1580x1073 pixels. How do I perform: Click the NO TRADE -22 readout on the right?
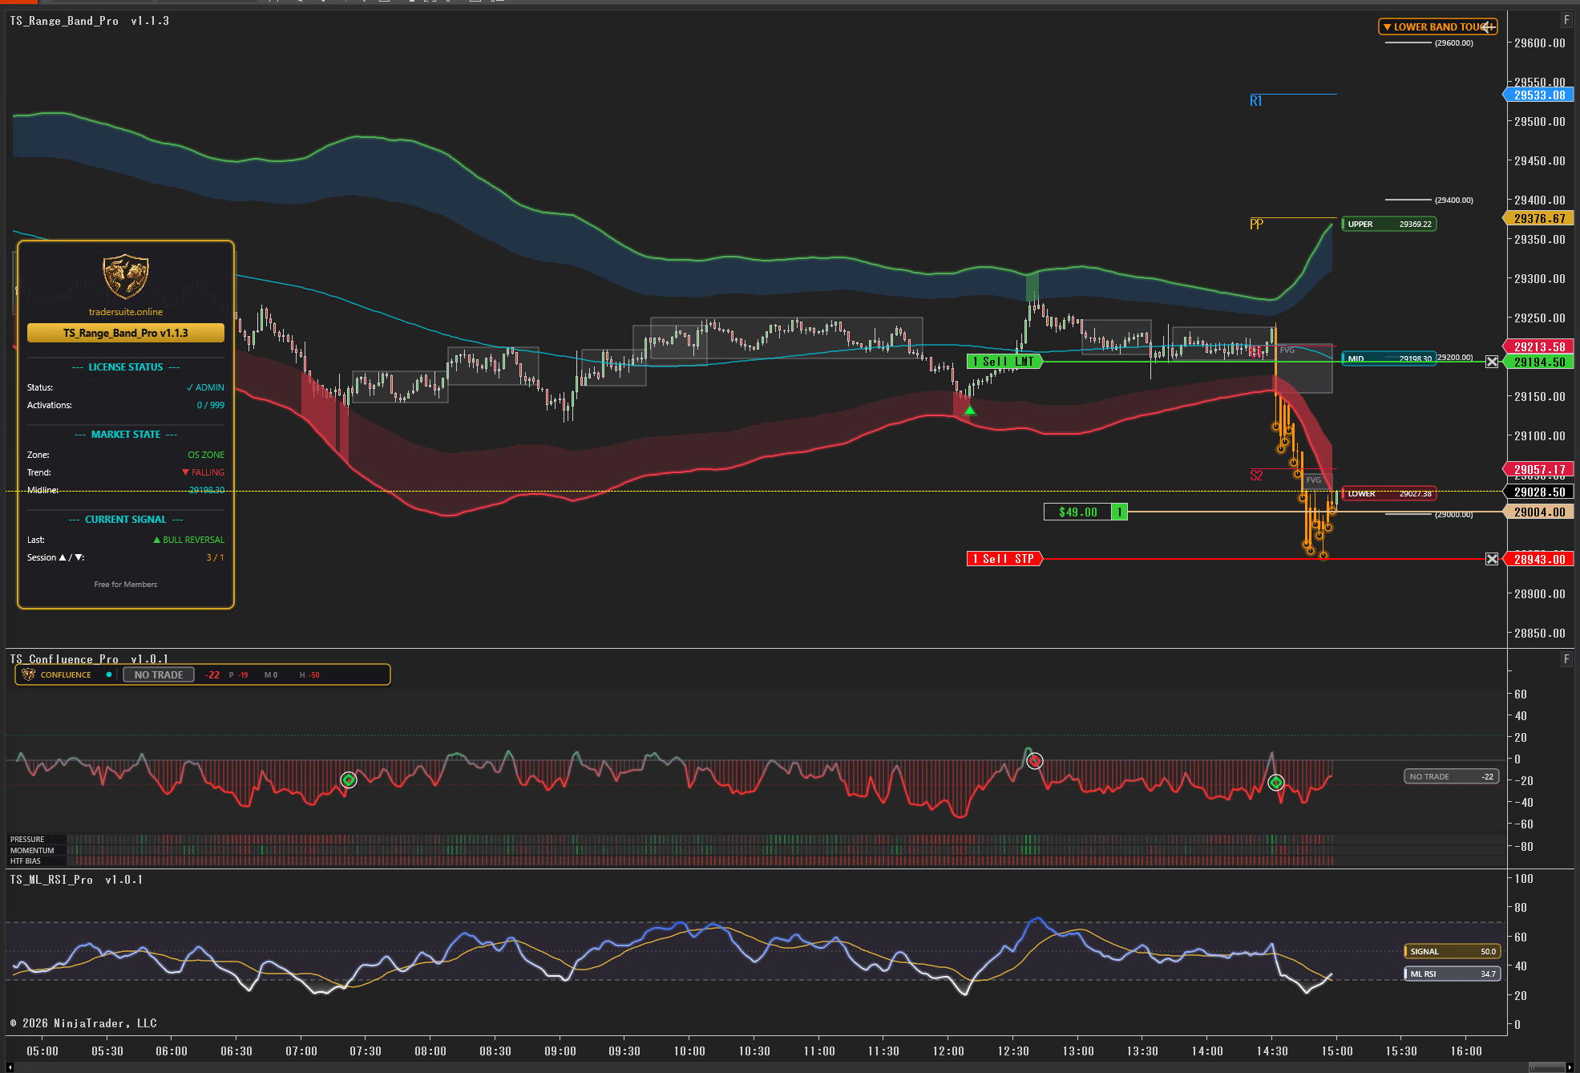1452,776
